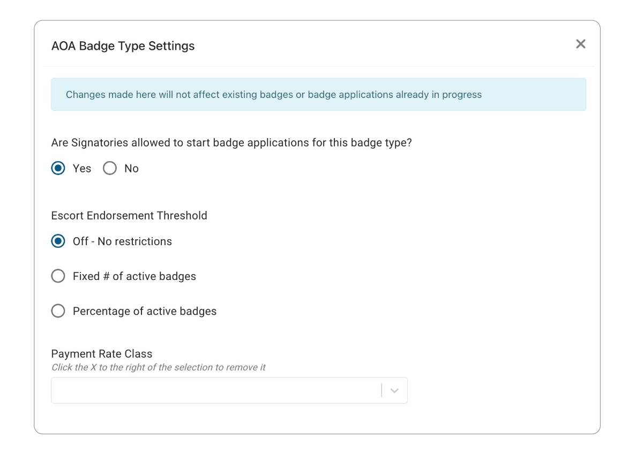Click the X icon to close the dialog
This screenshot has height=455, width=643.
coord(581,44)
